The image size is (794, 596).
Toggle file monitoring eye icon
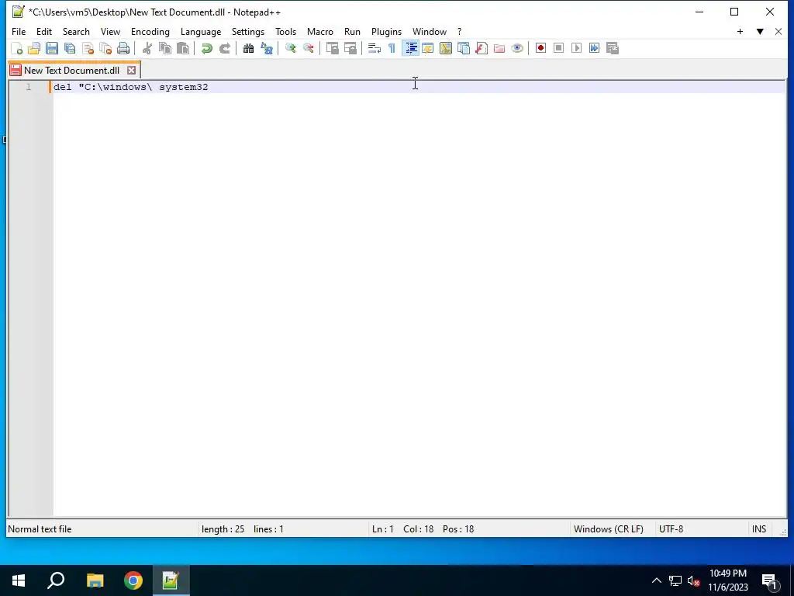pos(517,48)
